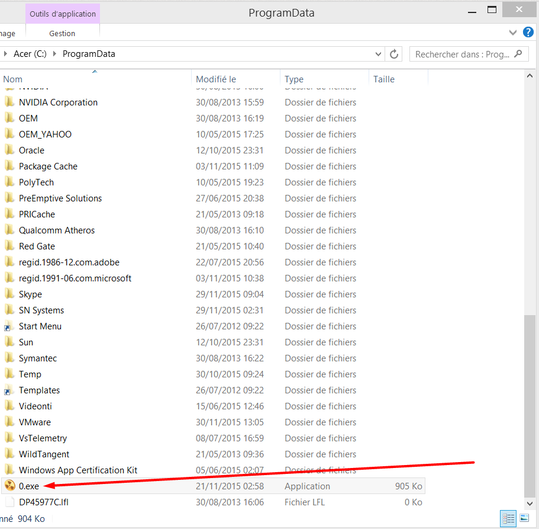Click the Qualcomm Atheros folder icon
This screenshot has width=539, height=529.
click(x=9, y=230)
